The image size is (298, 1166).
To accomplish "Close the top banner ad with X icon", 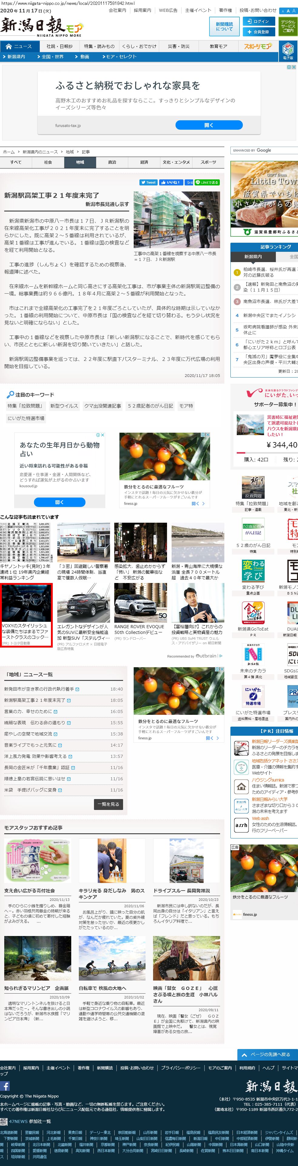I will point(293,67).
